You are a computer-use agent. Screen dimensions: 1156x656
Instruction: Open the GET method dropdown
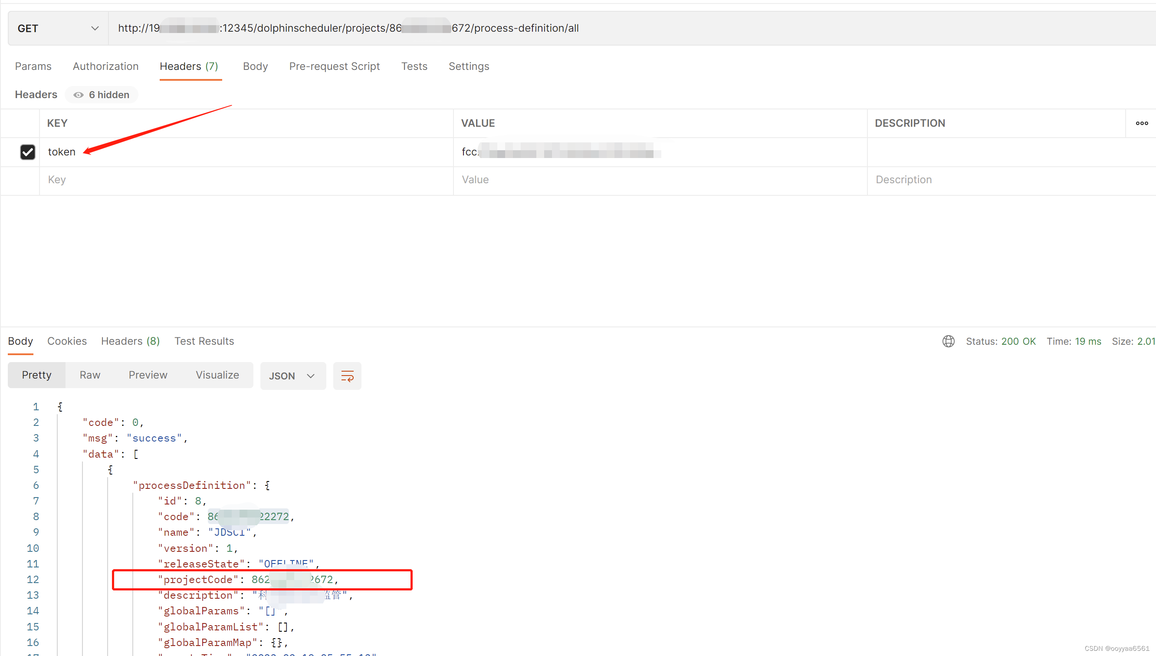58,28
